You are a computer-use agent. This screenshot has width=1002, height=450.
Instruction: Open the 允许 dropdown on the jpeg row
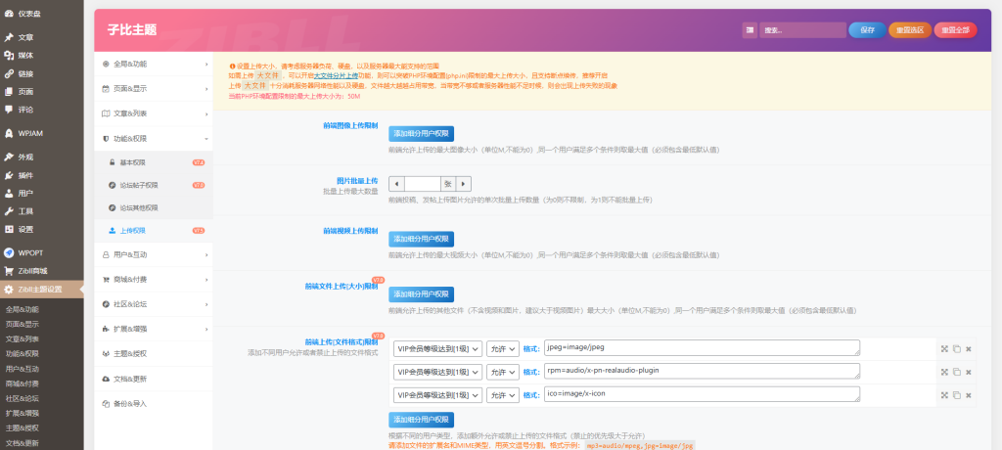tap(502, 348)
